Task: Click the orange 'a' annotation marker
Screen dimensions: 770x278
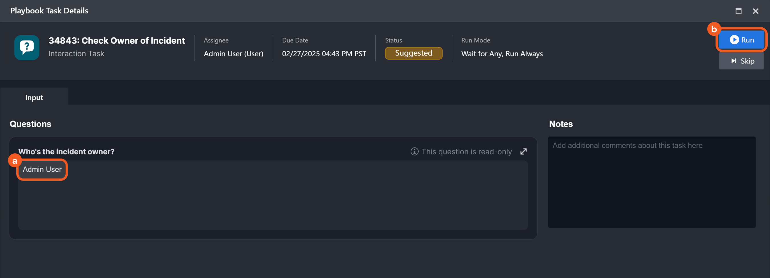Action: pyautogui.click(x=15, y=161)
